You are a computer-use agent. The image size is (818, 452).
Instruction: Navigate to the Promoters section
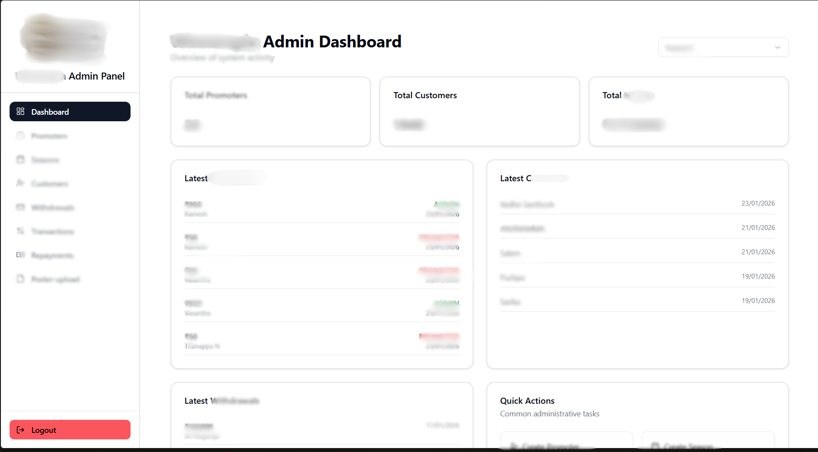(x=49, y=136)
